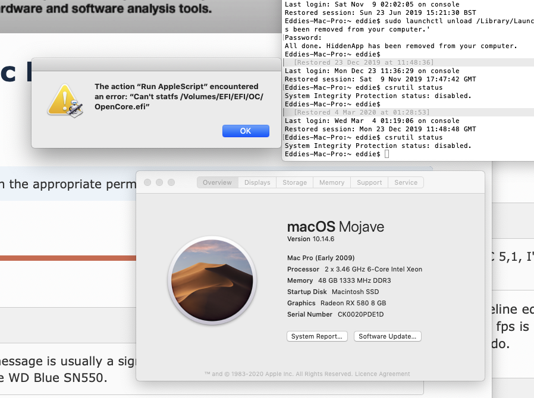The width and height of the screenshot is (534, 398).
Task: Click the Terminal marker 'Restored 4 Mar 2020 at 01:28:53'
Action: (362, 112)
